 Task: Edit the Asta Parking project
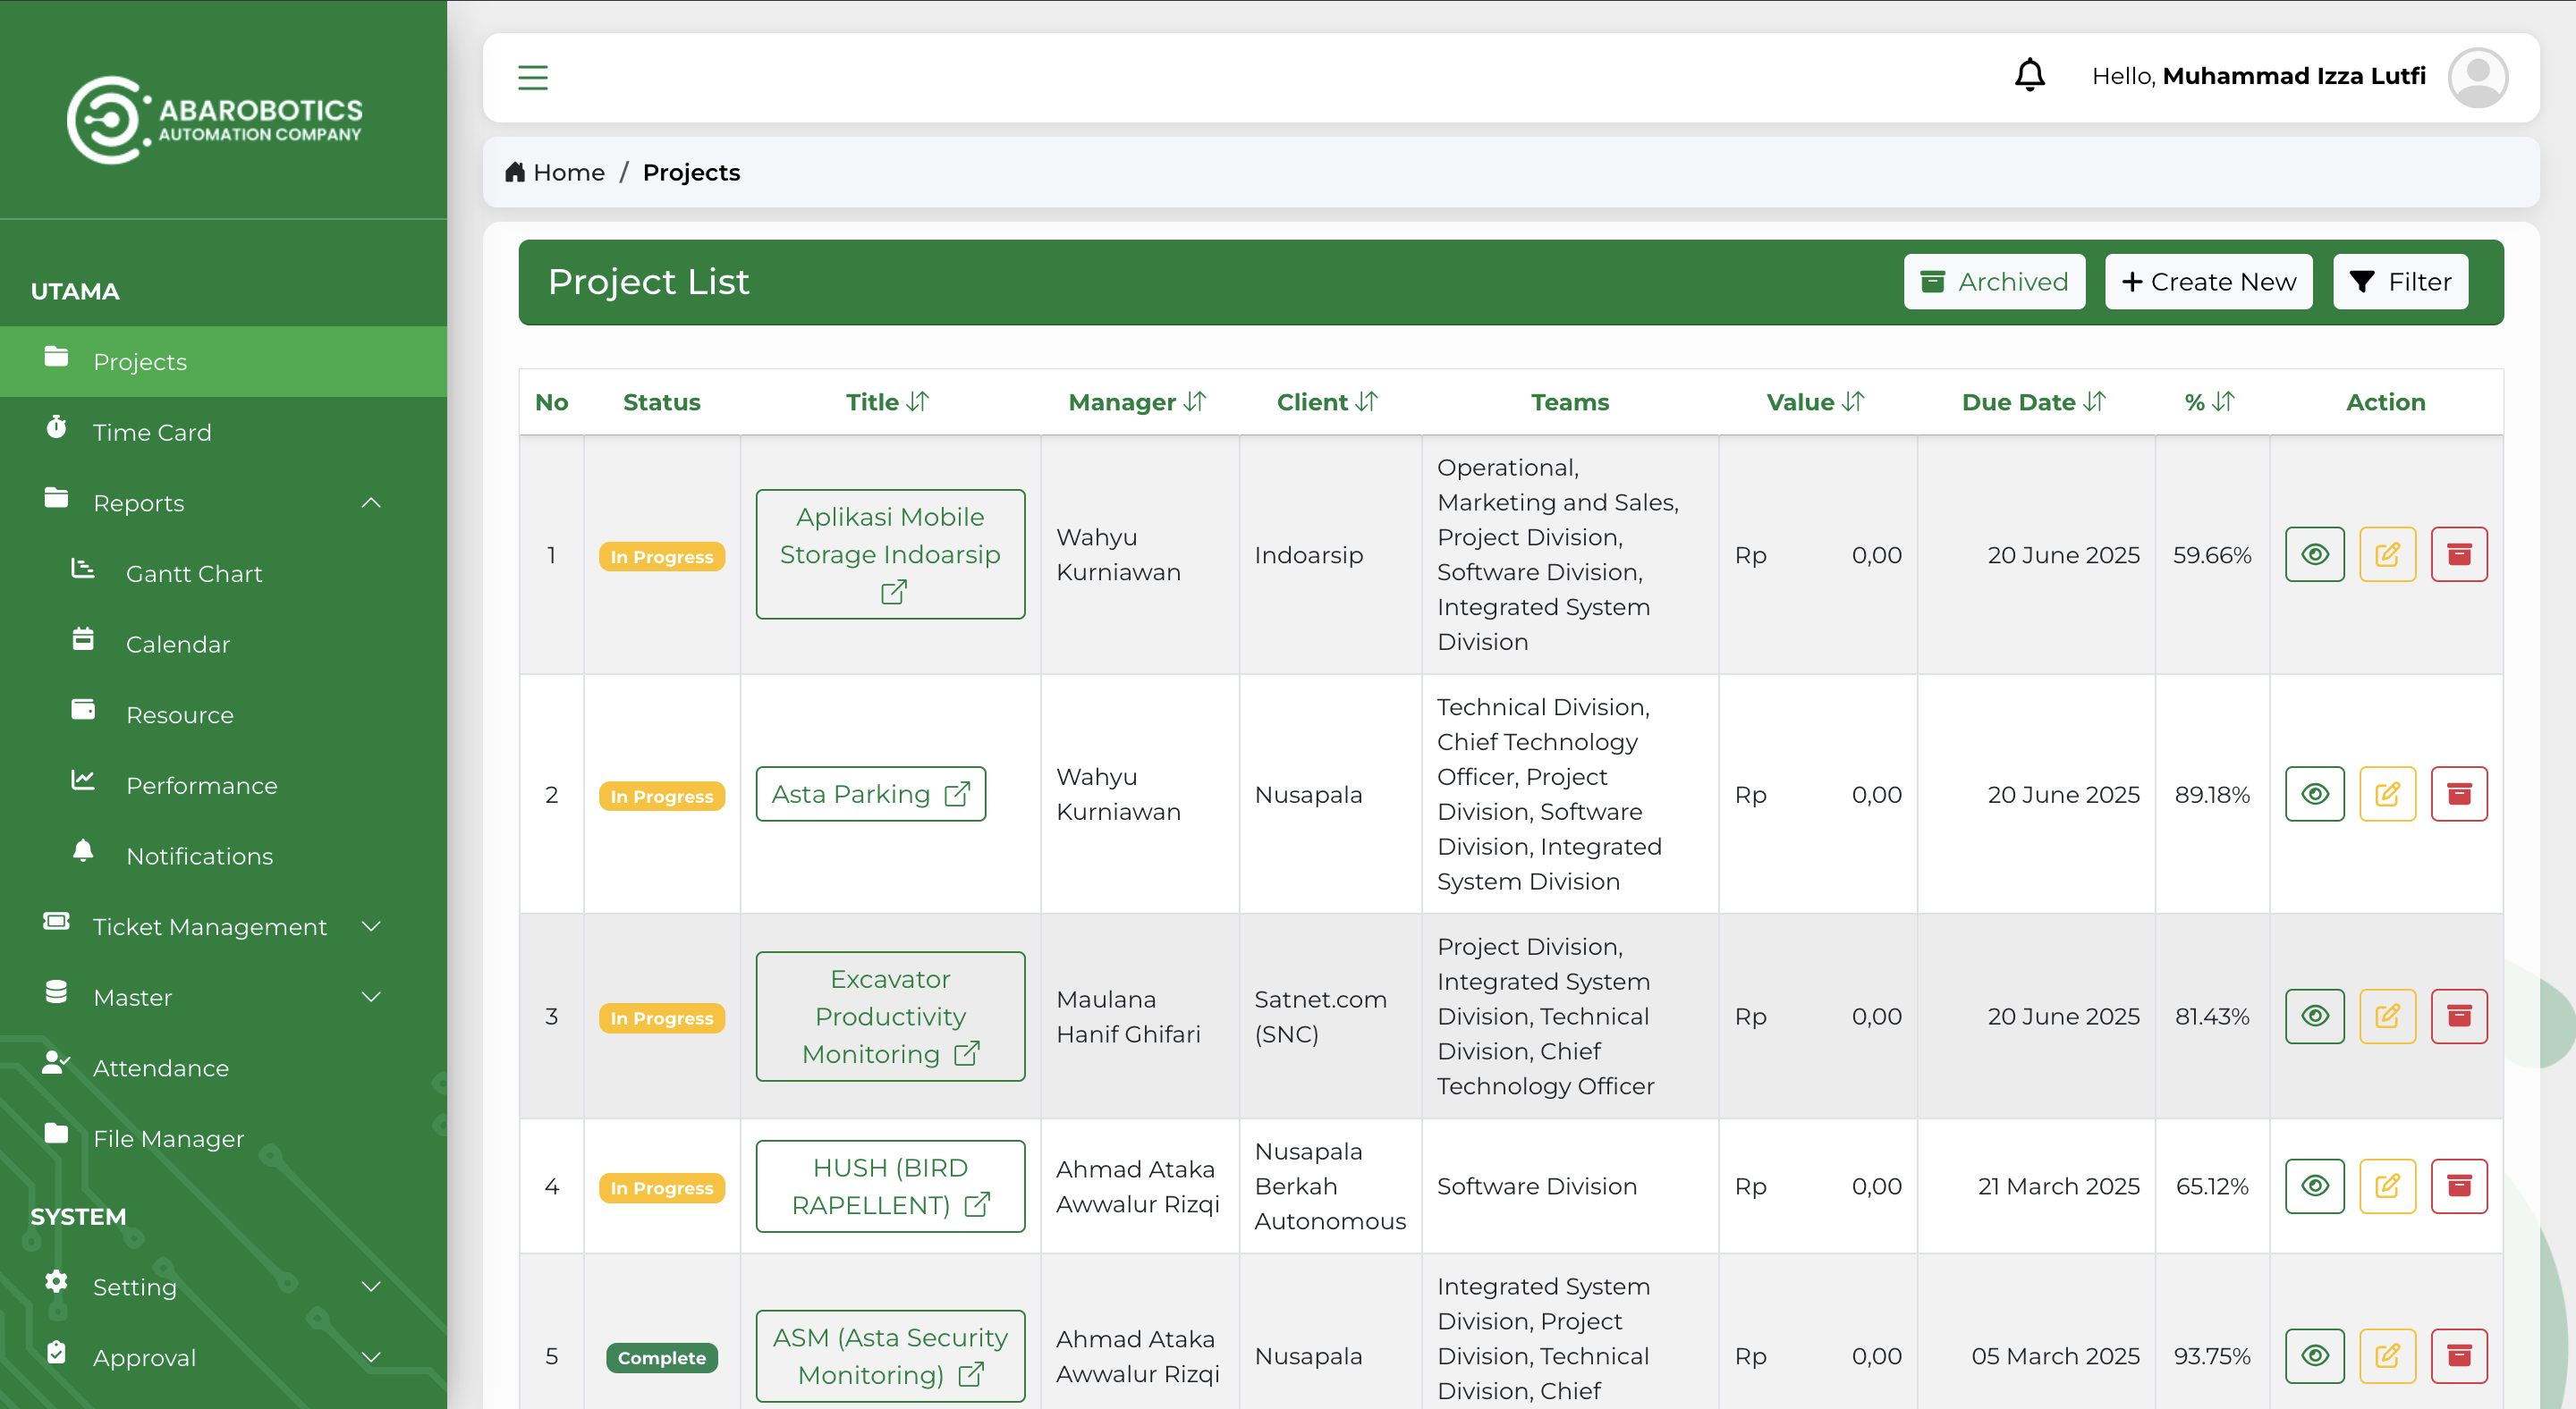(2387, 795)
